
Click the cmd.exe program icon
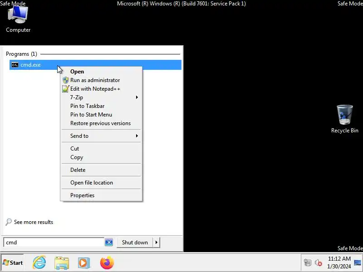(x=15, y=65)
